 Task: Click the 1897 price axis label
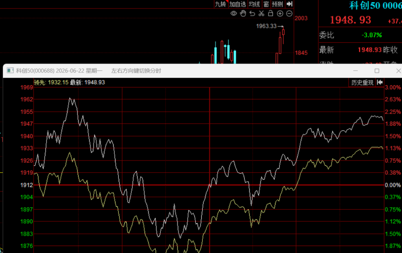(x=27, y=209)
